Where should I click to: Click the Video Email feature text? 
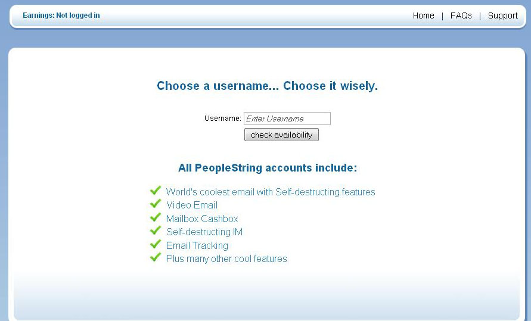click(192, 205)
